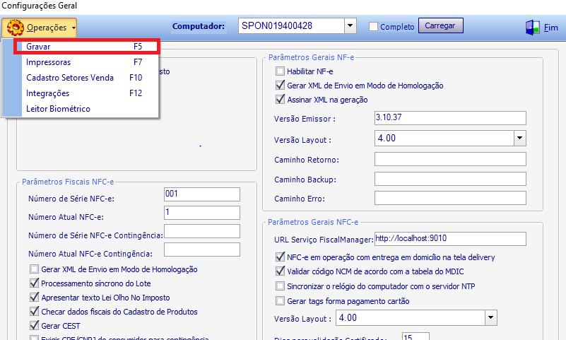Click the Versão Emissor field
This screenshot has width=566, height=340.
point(450,118)
